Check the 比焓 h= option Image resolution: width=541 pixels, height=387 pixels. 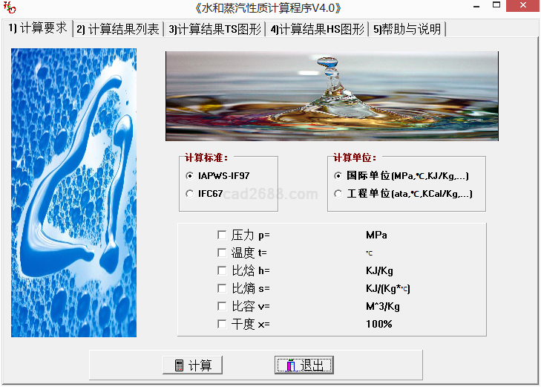[x=222, y=270]
